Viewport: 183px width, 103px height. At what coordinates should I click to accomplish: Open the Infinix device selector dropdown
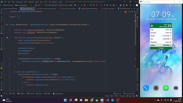pos(59,5)
